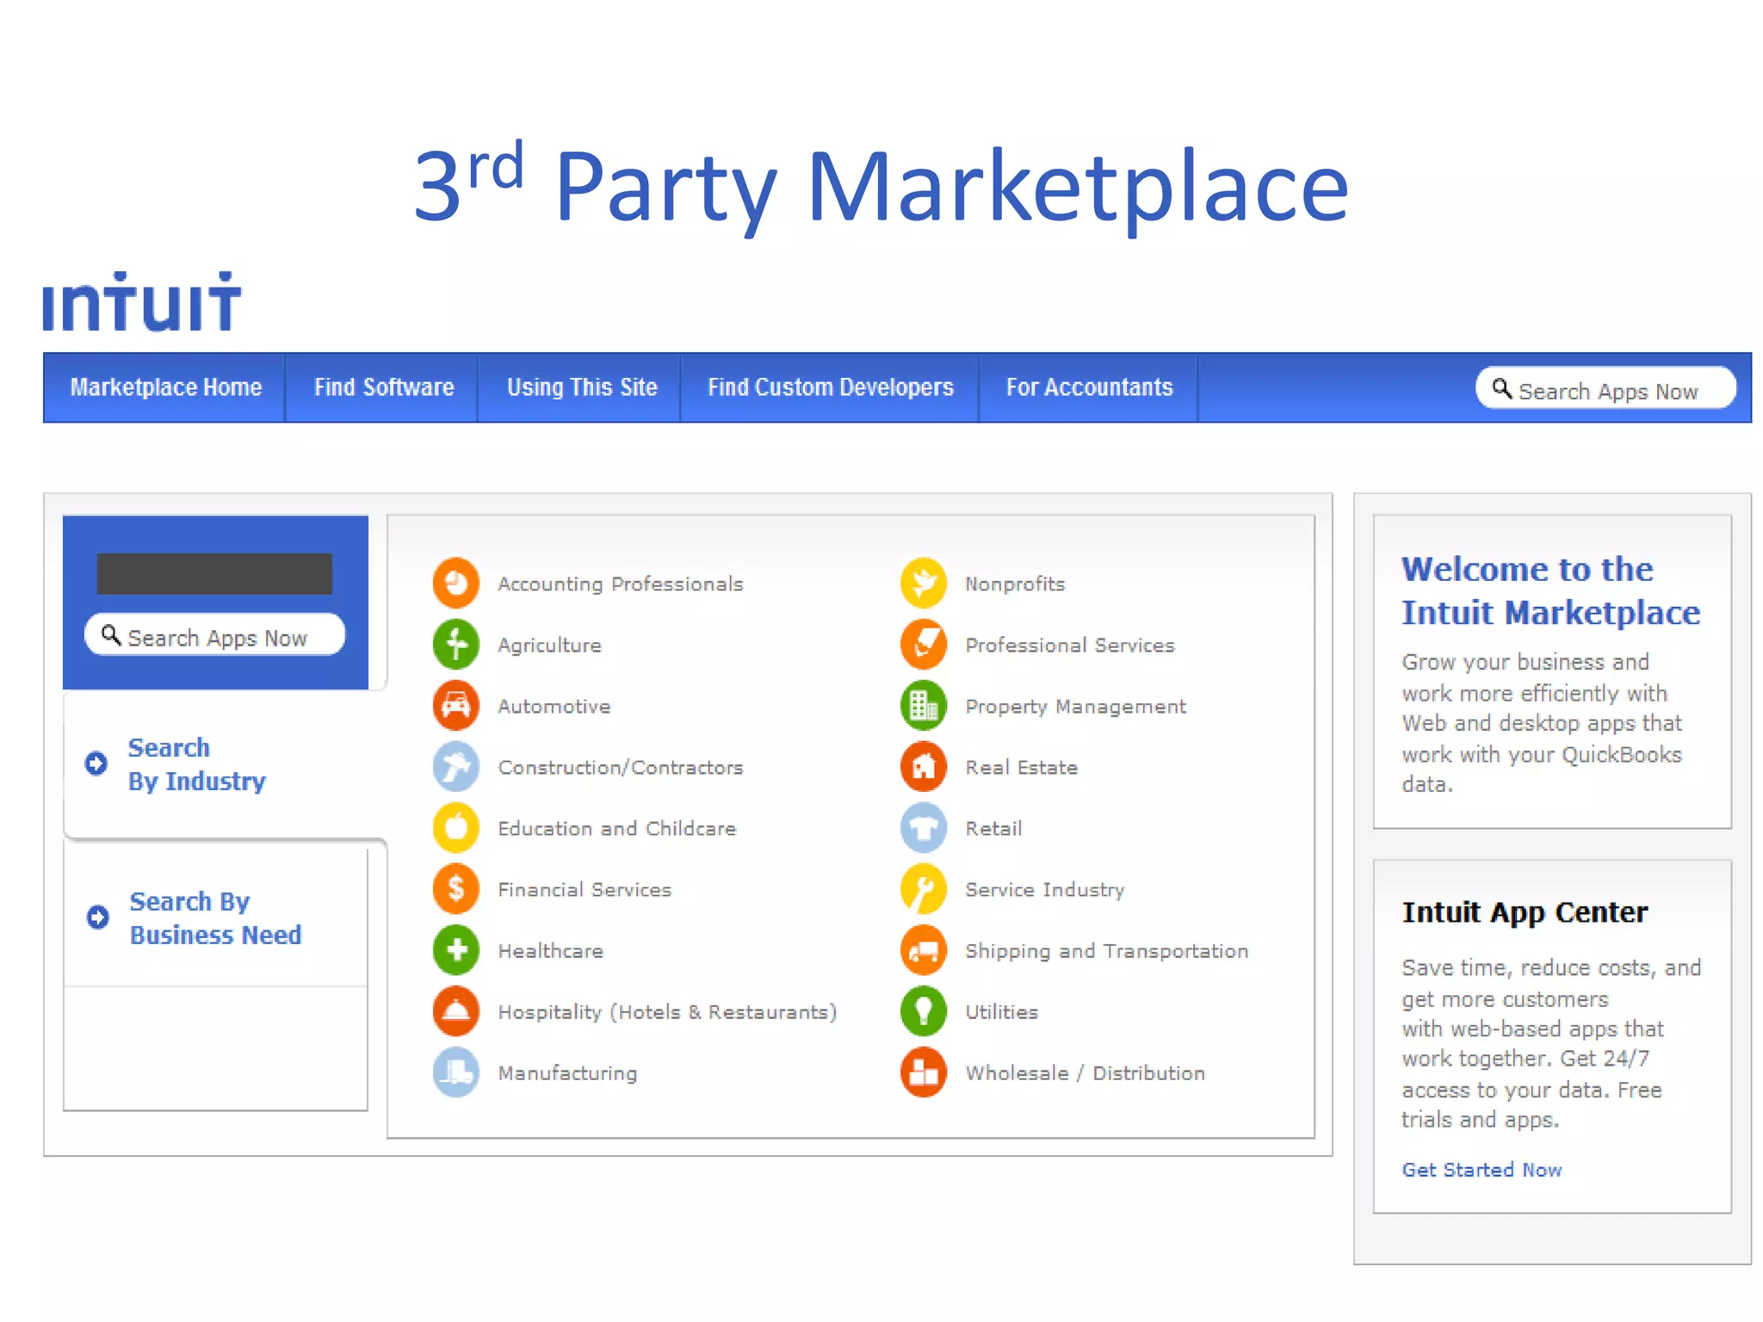Click the Welcome to the Intuit Marketplace heading

click(1550, 590)
